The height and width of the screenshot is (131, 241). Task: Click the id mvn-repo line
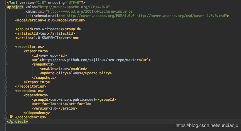[x=49, y=56]
